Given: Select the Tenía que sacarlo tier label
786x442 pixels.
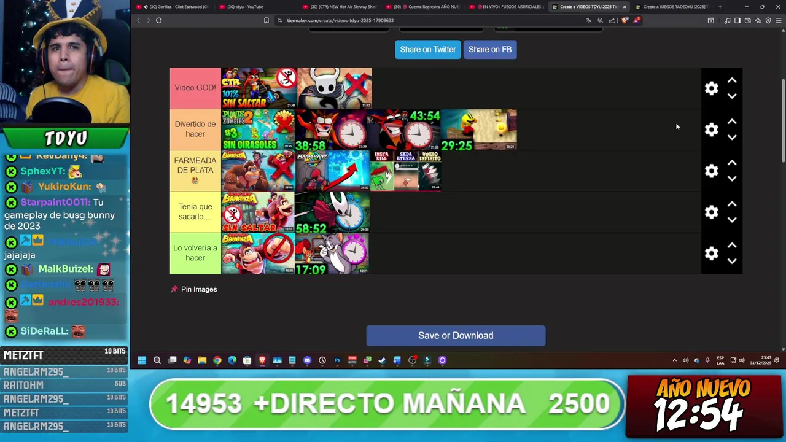Looking at the screenshot, I should (x=195, y=211).
